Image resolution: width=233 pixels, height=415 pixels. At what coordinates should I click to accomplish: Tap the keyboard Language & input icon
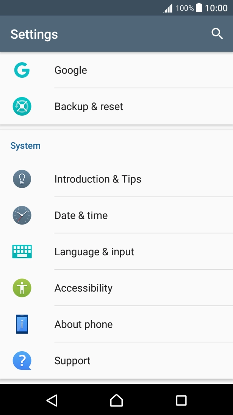pos(22,252)
